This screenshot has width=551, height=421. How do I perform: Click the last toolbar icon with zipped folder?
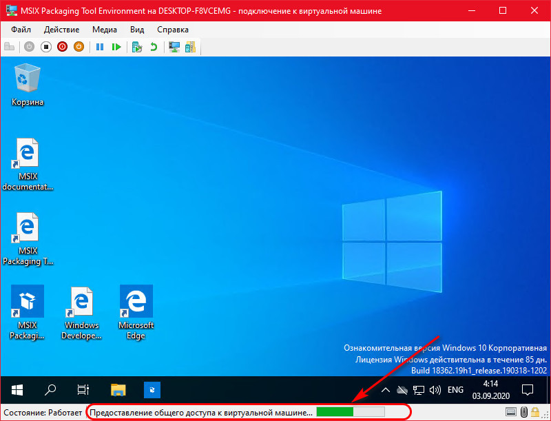191,47
